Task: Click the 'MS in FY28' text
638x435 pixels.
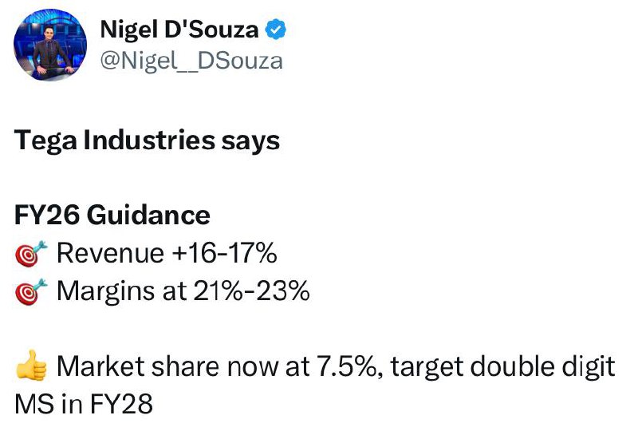Action: [x=84, y=404]
